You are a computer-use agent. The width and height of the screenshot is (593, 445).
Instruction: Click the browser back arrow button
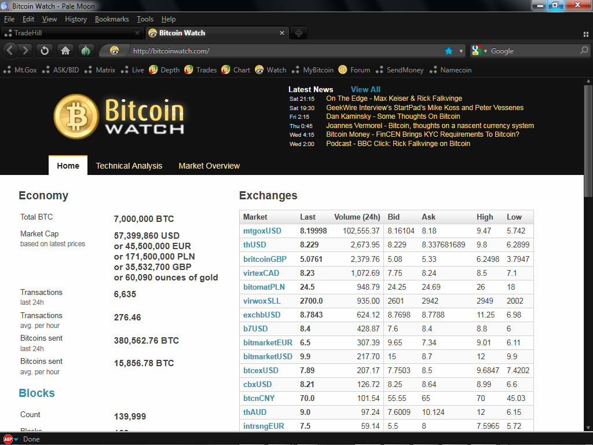[10, 51]
